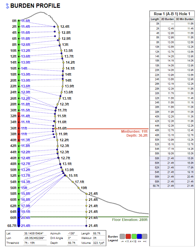Click the Lon value field
Screen dimensions: 196x247
coord(35,238)
